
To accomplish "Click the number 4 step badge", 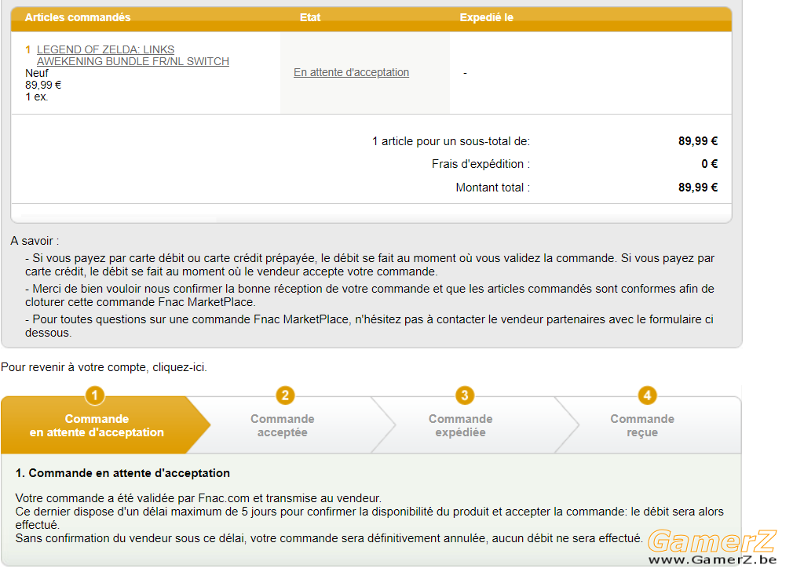I will pos(647,395).
